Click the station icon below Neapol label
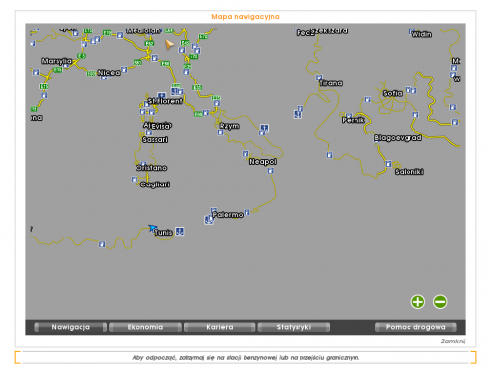The height and width of the screenshot is (368, 491). (270, 171)
